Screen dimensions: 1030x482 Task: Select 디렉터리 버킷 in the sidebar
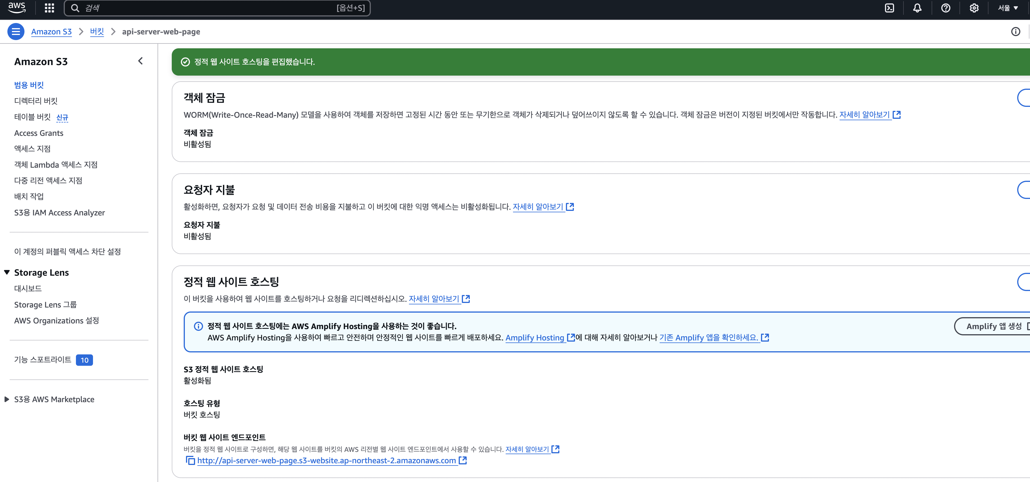pyautogui.click(x=36, y=101)
